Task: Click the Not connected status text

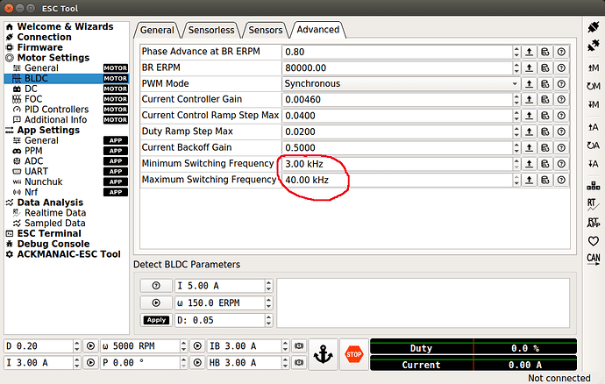Action: 559,378
